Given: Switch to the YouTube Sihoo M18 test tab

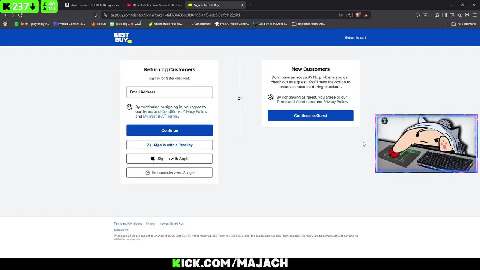Looking at the screenshot, I should 154,5.
